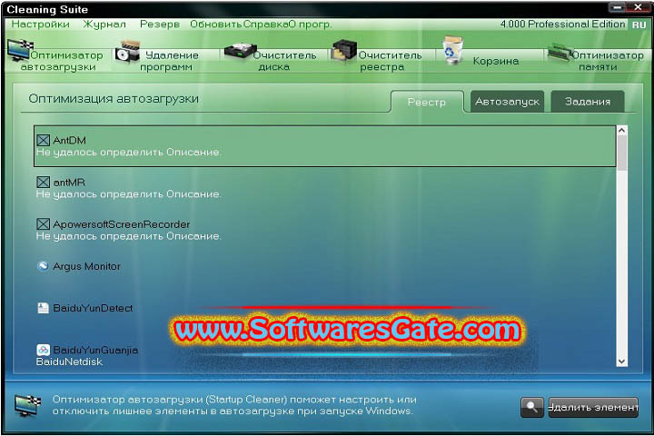Click the Обновить menu item

click(x=215, y=25)
